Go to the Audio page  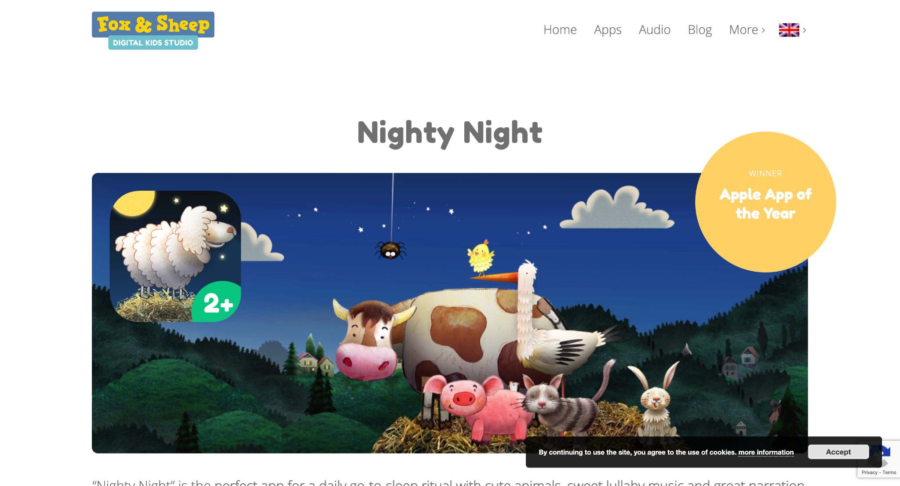point(654,29)
